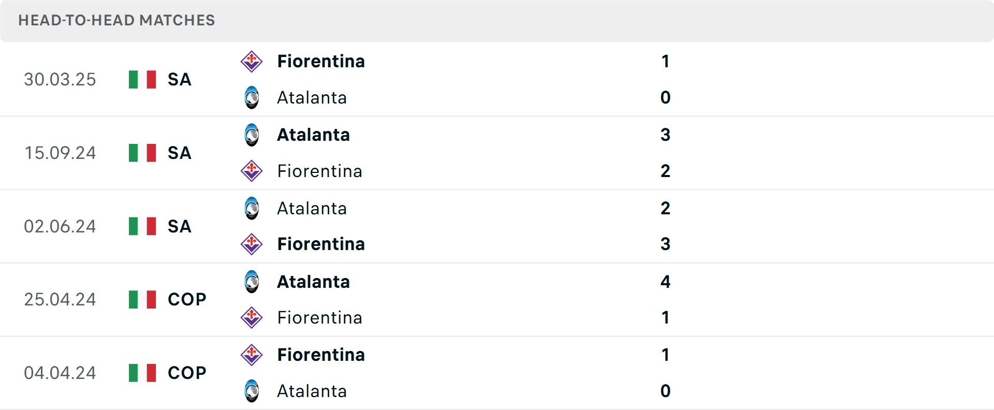Click Fiorentina crest in 30.03.25 match
The width and height of the screenshot is (994, 410).
[252, 62]
